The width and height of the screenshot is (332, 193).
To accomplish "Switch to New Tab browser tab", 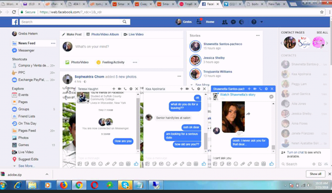I will tap(276, 4).
